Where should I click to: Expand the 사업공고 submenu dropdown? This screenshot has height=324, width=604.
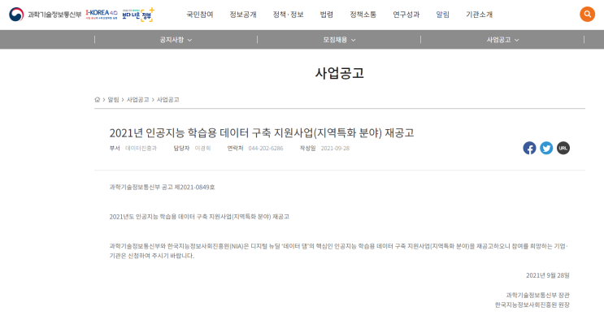[502, 40]
